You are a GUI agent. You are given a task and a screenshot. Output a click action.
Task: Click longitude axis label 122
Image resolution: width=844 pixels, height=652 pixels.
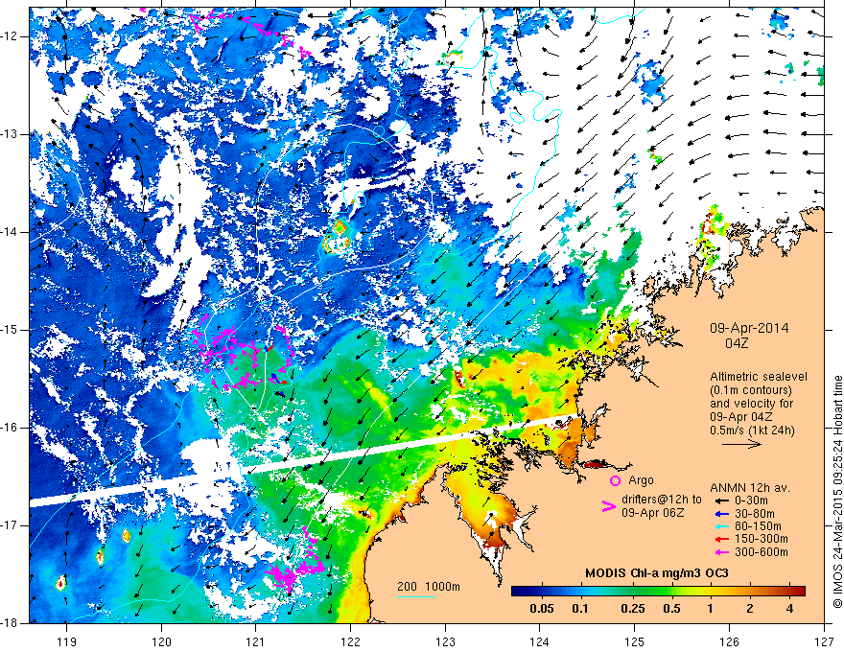coord(350,641)
